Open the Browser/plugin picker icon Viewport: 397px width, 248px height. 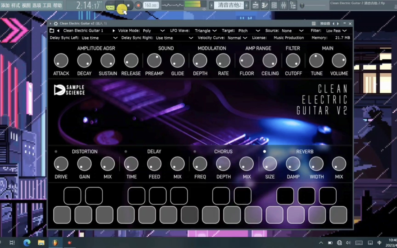[x=293, y=5]
